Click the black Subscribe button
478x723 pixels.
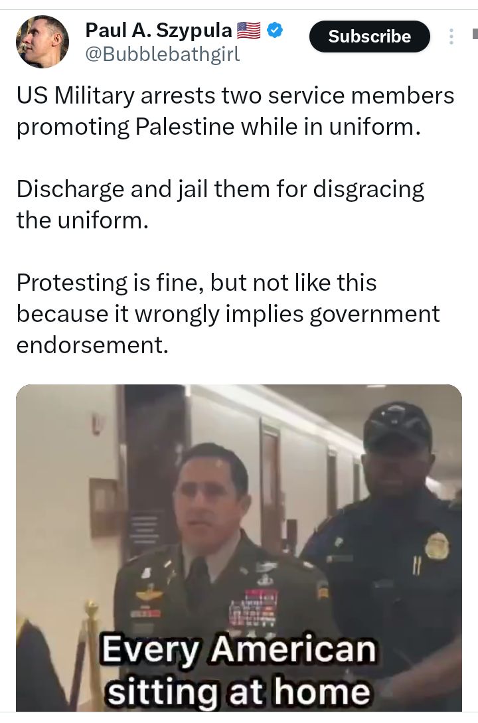point(370,37)
